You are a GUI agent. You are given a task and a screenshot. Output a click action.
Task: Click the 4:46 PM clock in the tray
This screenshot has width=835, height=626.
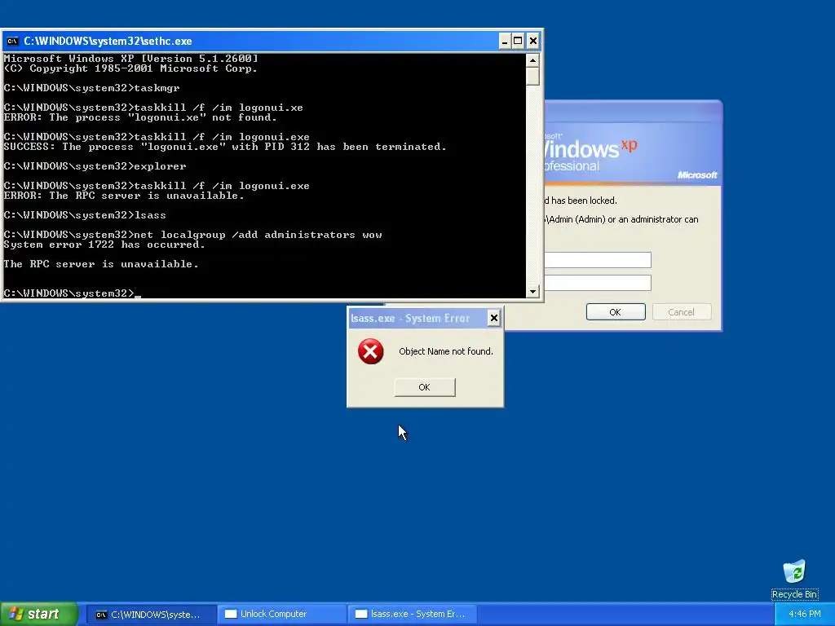pos(804,614)
